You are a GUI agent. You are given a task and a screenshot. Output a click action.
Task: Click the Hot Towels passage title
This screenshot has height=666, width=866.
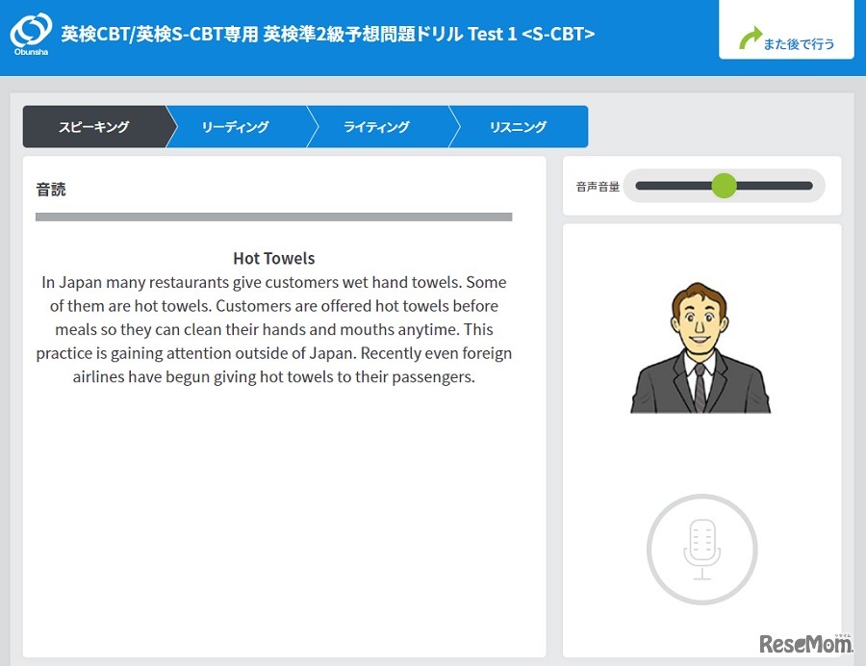(273, 258)
